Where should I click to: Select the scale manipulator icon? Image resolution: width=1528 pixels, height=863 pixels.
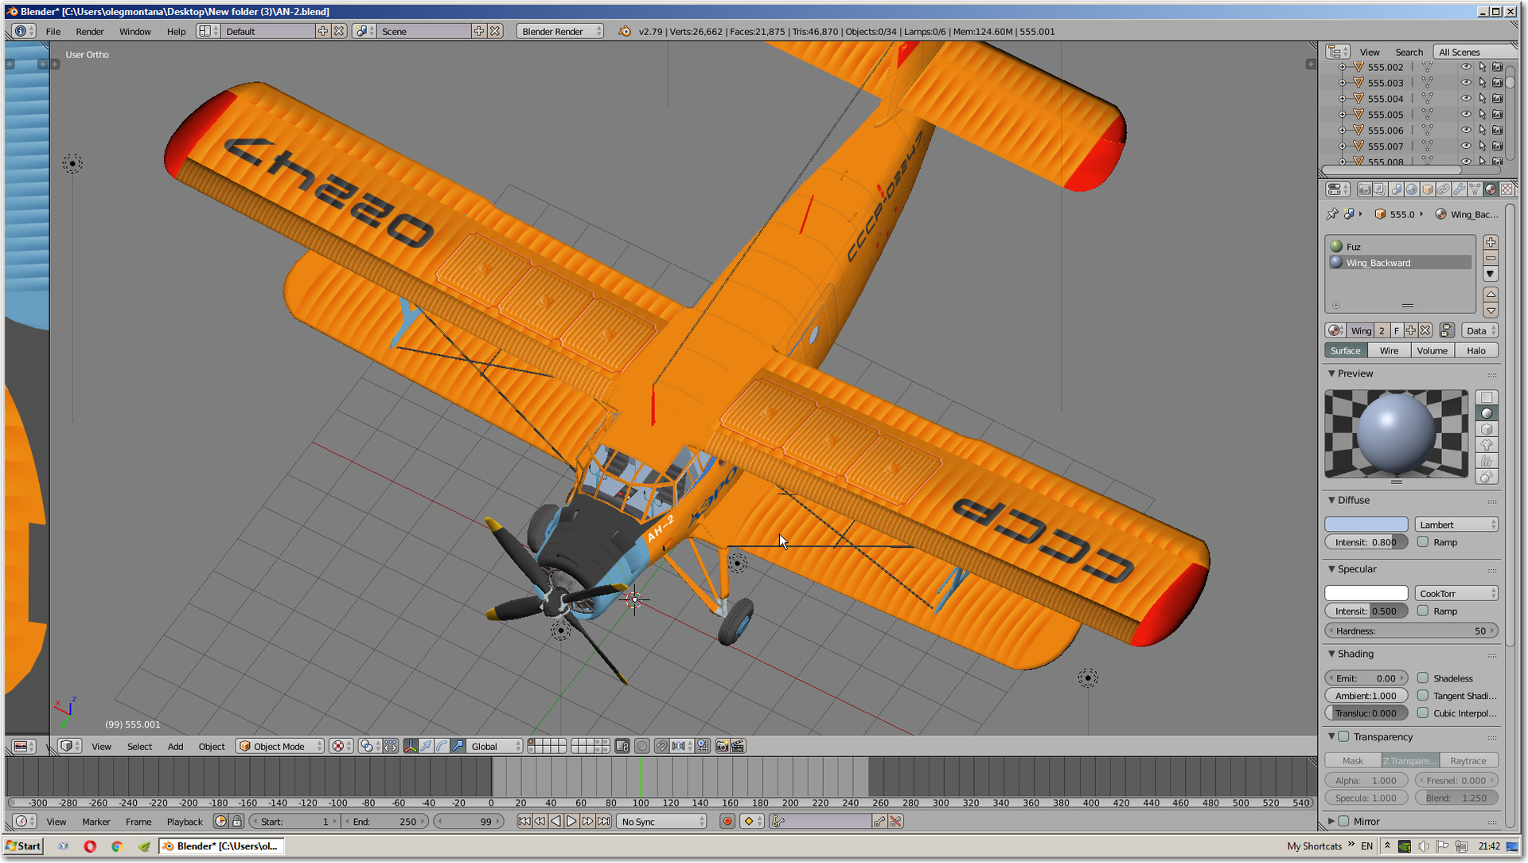coord(458,746)
